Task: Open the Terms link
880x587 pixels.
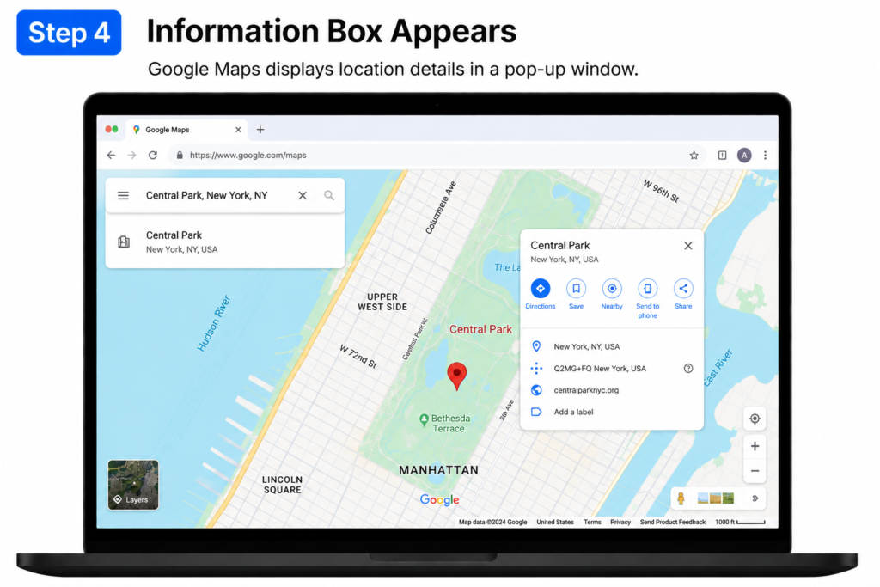Action: 592,522
